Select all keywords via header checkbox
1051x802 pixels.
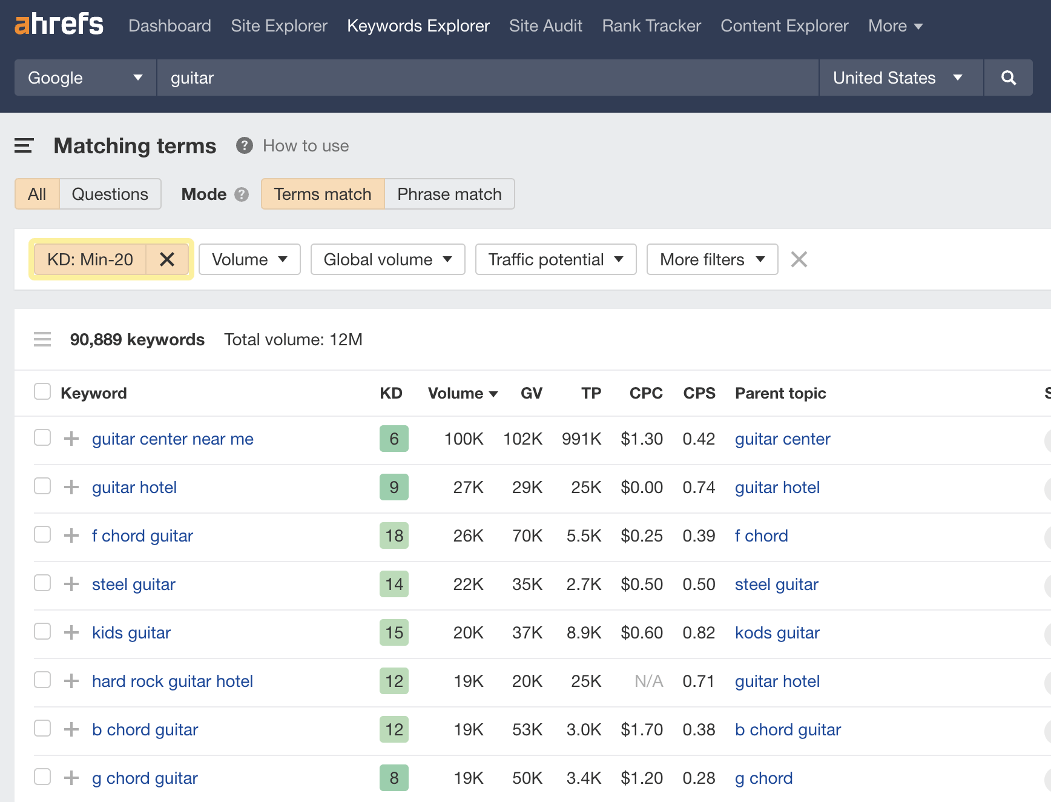(42, 392)
